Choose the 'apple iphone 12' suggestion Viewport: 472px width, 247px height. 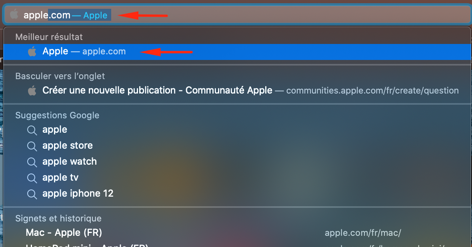pyautogui.click(x=237, y=193)
